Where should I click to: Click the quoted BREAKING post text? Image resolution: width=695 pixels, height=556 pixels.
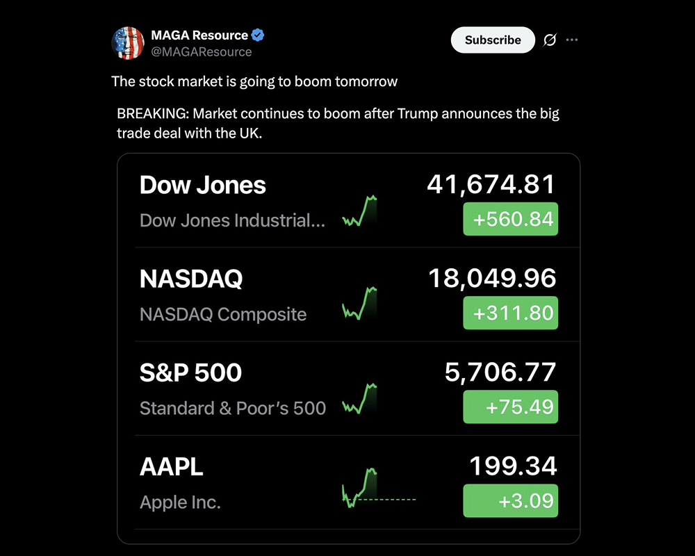click(338, 123)
